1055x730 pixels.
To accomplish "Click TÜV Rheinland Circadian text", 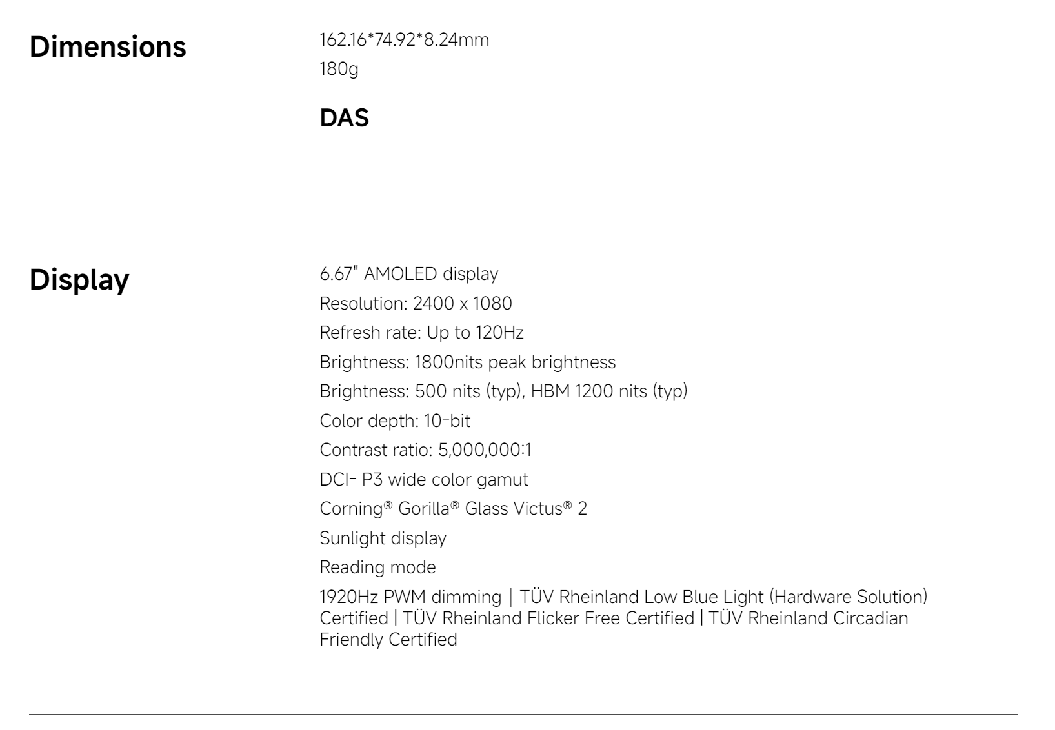I will (808, 618).
